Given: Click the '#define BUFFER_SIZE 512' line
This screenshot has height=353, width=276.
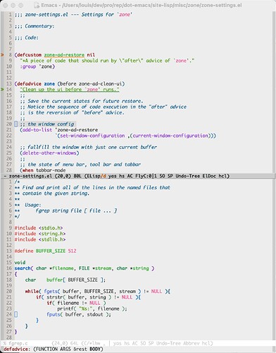Looking at the screenshot, I should (45, 251).
